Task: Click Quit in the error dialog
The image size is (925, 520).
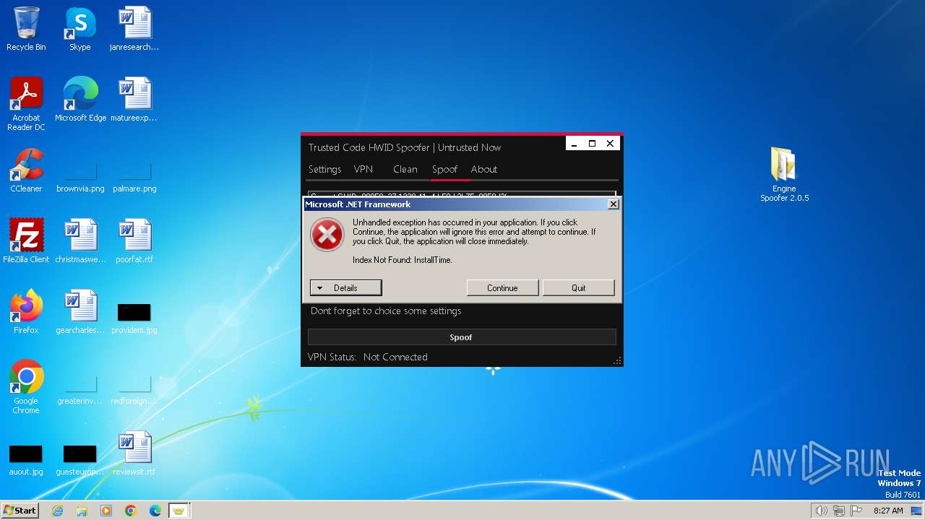Action: coord(579,288)
